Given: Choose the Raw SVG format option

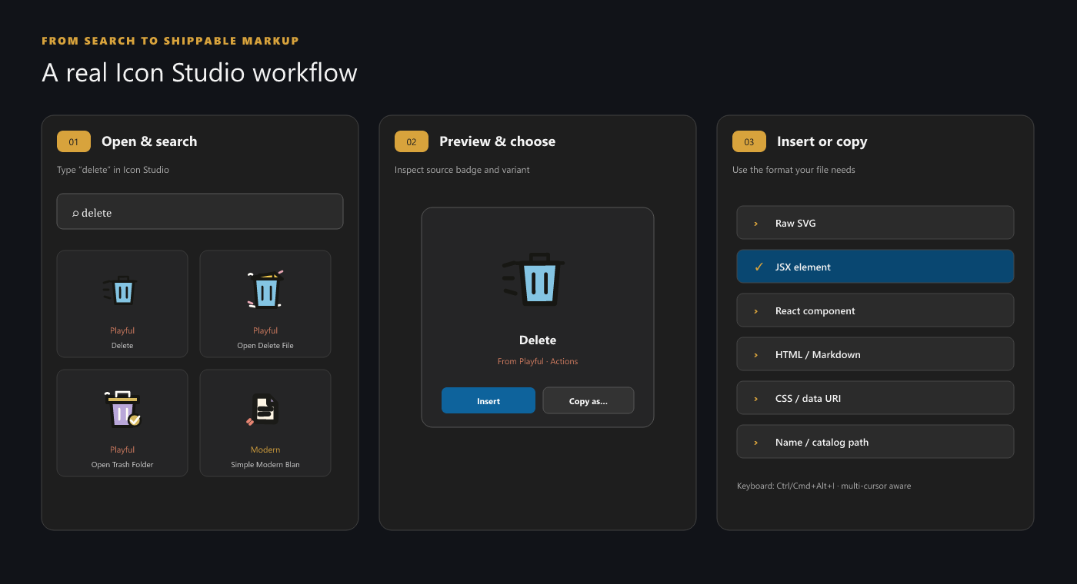Looking at the screenshot, I should pos(875,223).
